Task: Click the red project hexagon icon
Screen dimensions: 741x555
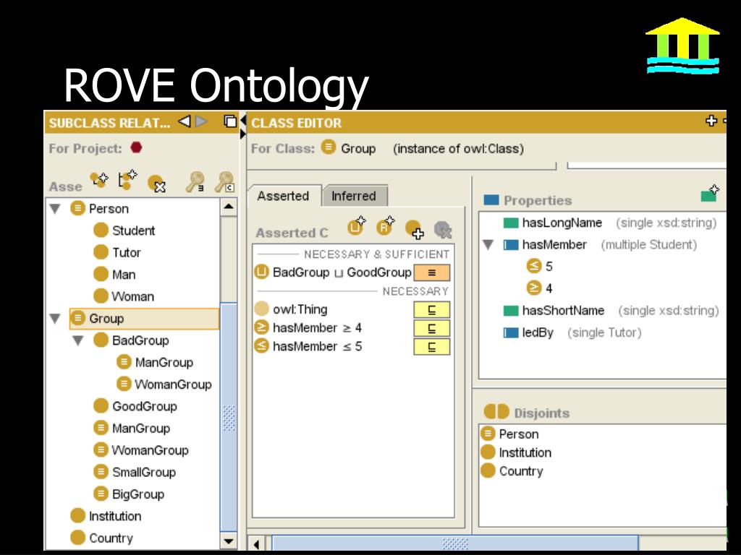Action: click(x=136, y=147)
